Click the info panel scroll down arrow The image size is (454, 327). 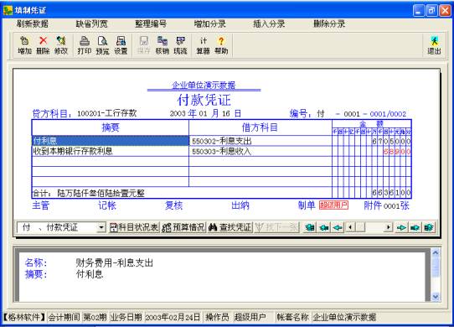coord(436,297)
